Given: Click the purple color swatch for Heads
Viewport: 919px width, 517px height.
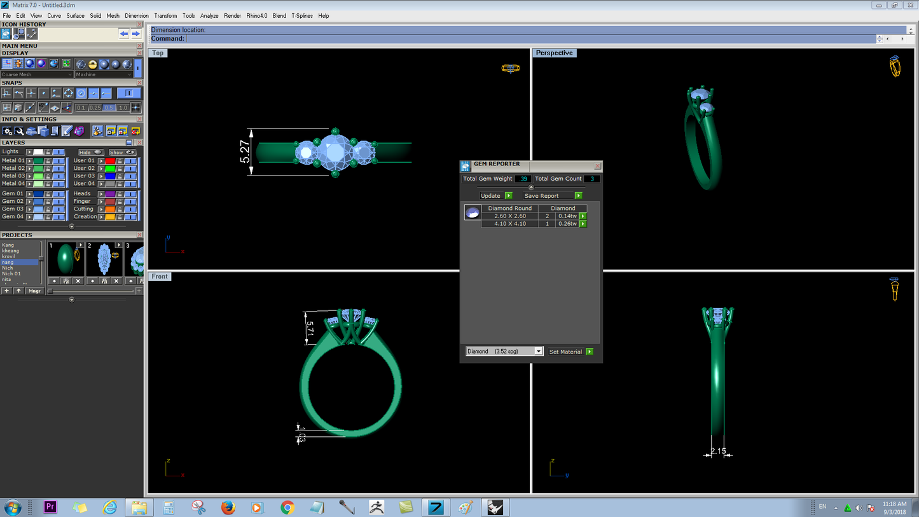Looking at the screenshot, I should pyautogui.click(x=111, y=194).
